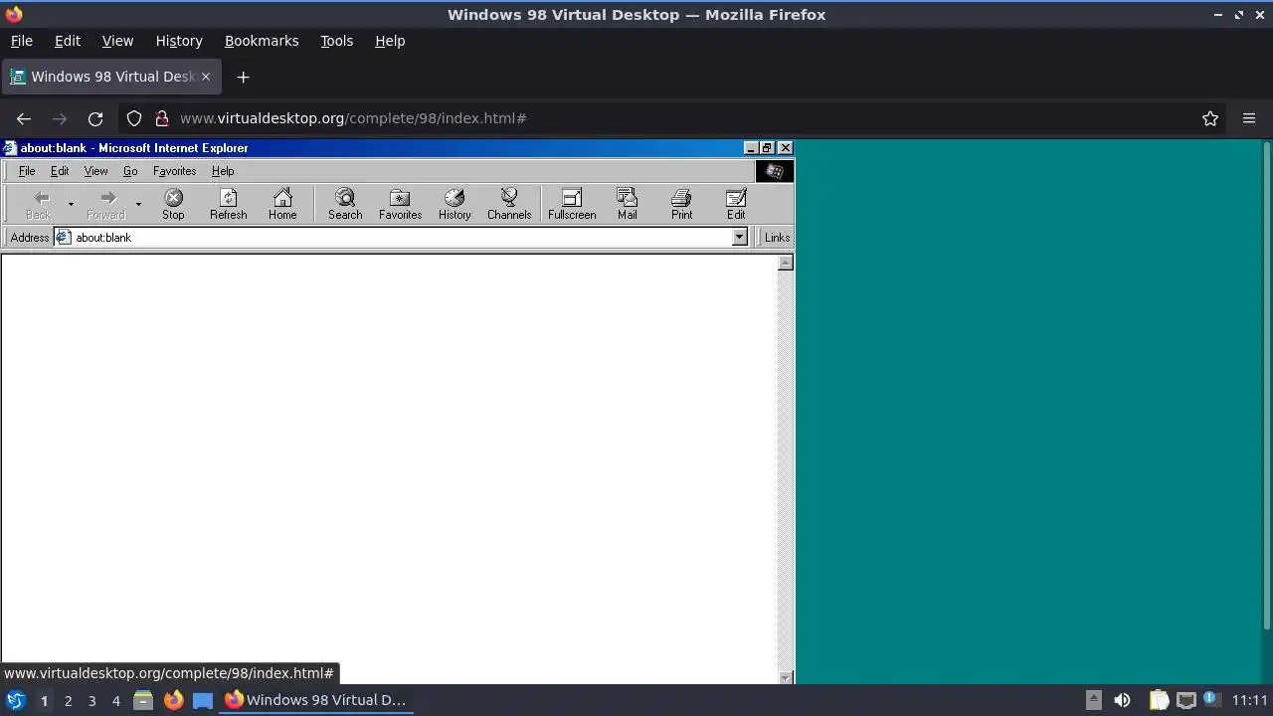Screen dimensions: 1273x716
Task: Click the site security padlock icon
Action: pyautogui.click(x=162, y=118)
